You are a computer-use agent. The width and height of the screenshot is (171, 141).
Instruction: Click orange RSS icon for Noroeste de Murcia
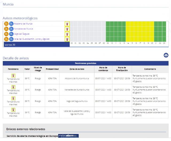6,29
